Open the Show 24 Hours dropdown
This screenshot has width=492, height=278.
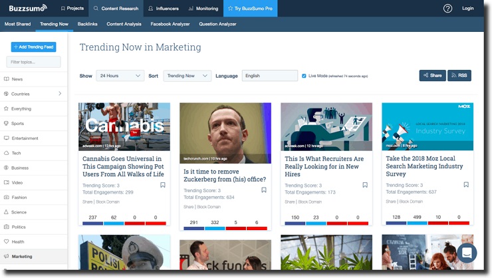tap(120, 76)
